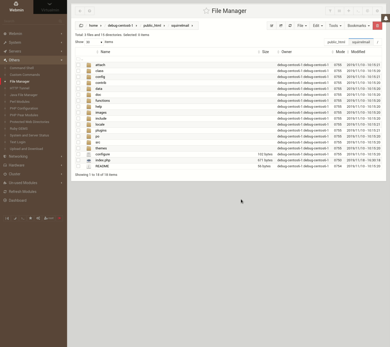Go to parent directory '..' row
Viewport: 390px width, 347px height.
tap(229, 59)
